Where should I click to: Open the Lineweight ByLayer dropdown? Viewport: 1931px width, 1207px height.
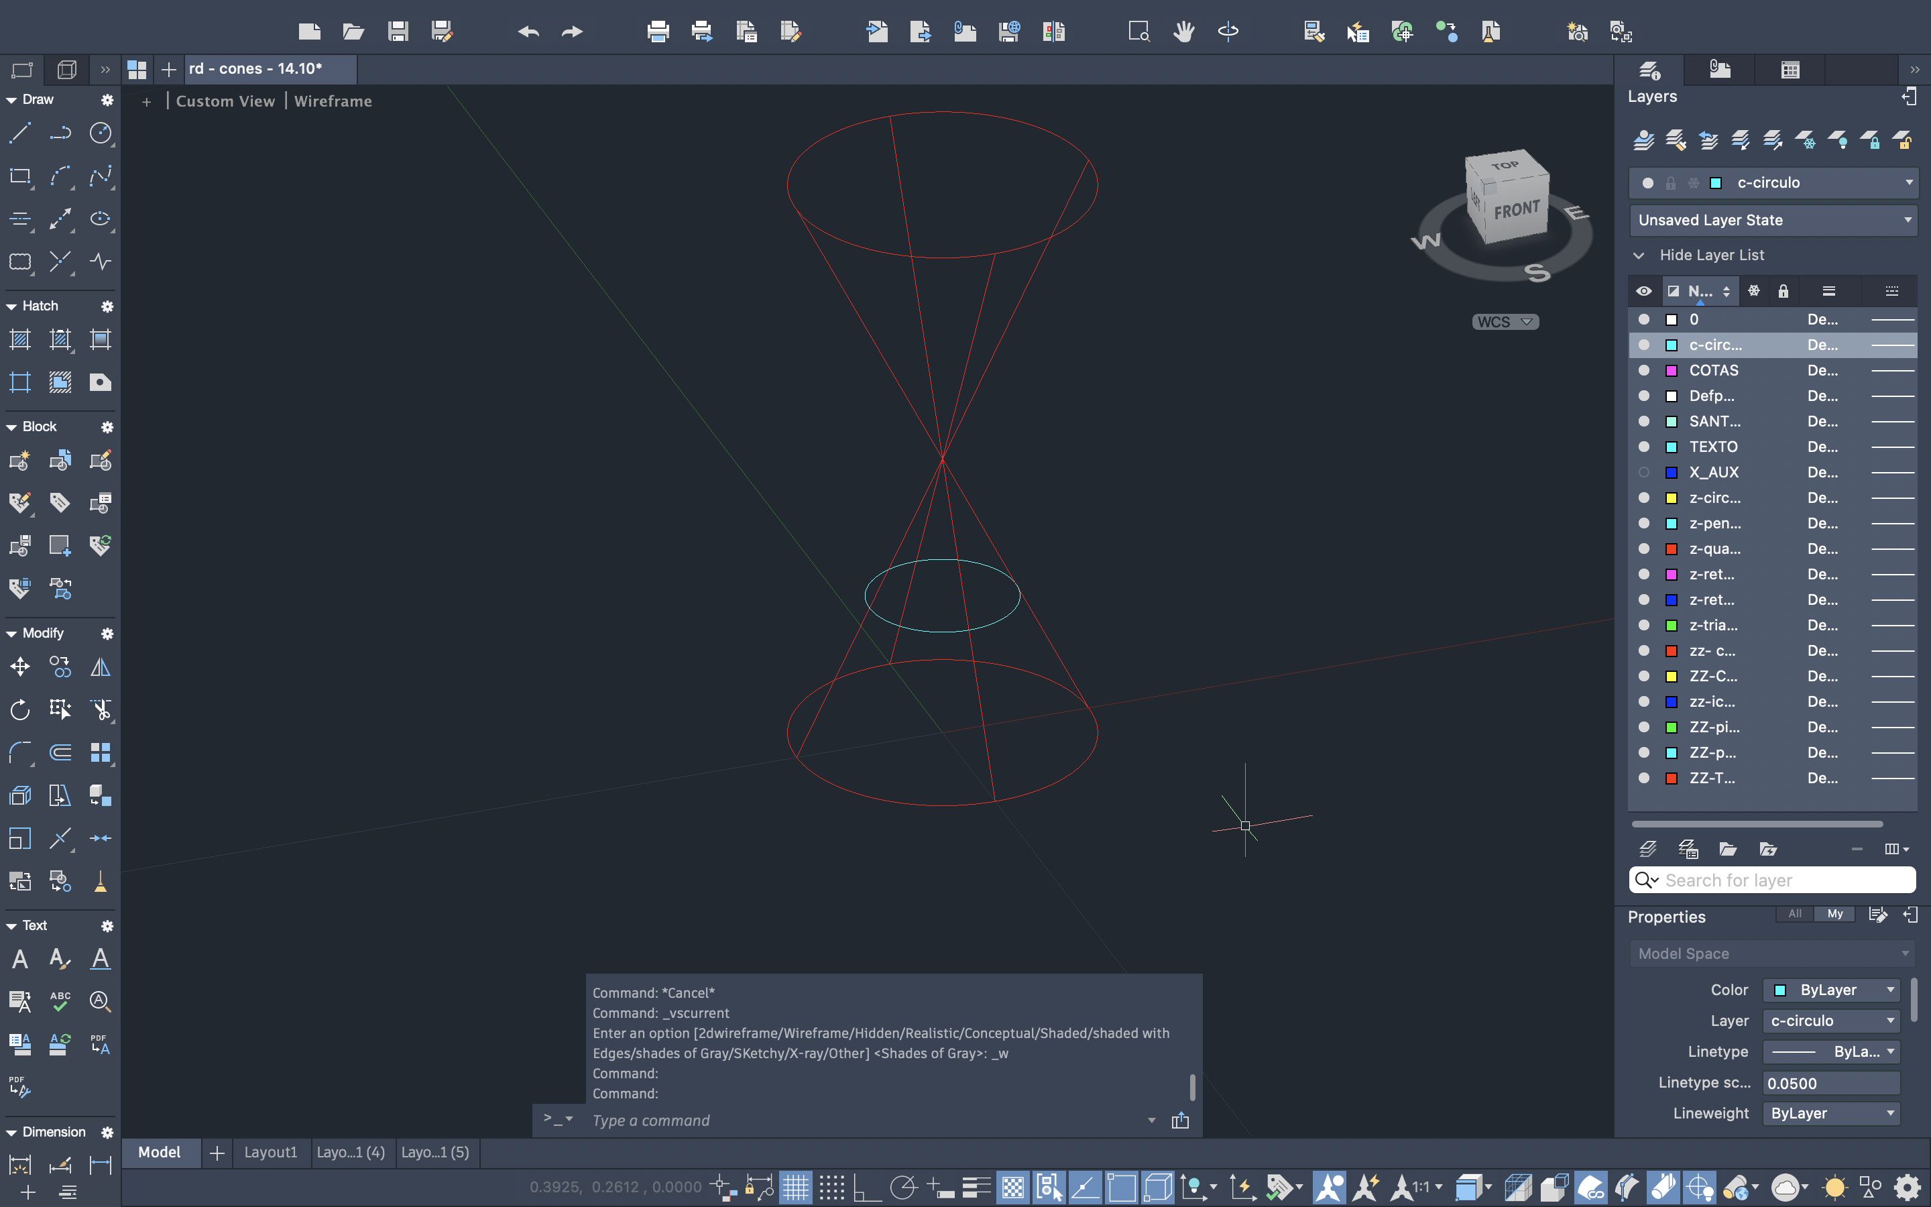(1831, 1113)
